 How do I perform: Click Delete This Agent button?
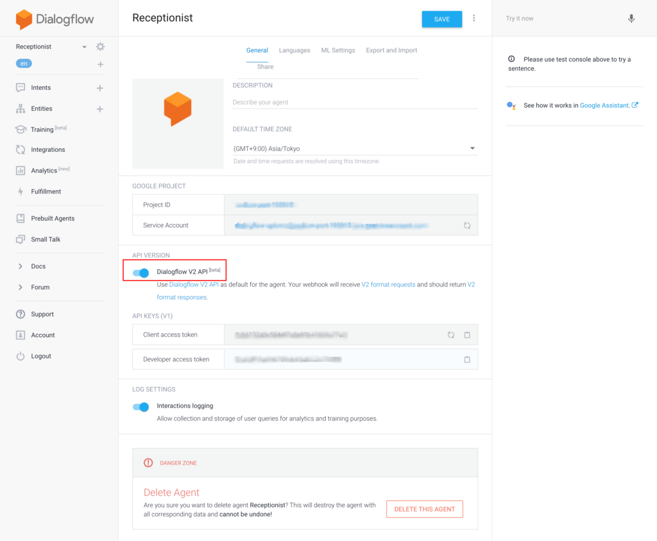click(x=425, y=509)
